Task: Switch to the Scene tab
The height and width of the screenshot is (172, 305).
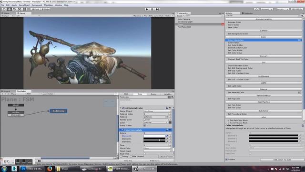Action: tap(6, 13)
